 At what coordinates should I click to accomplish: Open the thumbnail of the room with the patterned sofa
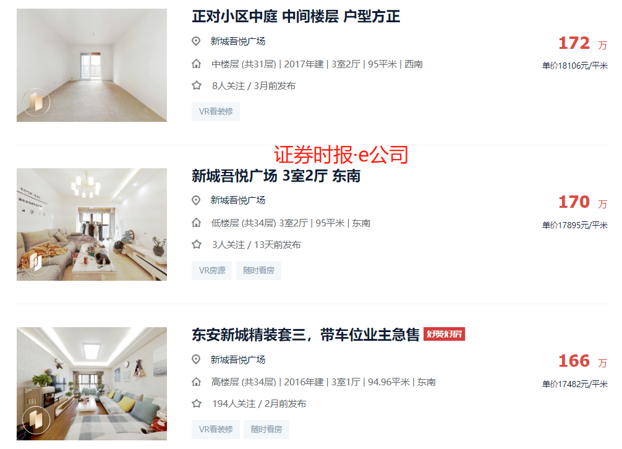tap(92, 224)
